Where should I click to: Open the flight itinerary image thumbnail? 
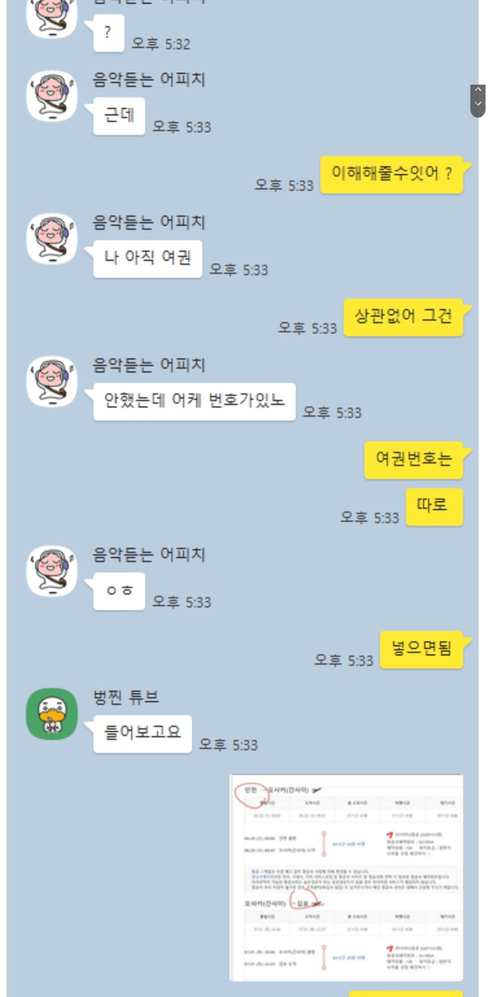[x=347, y=877]
